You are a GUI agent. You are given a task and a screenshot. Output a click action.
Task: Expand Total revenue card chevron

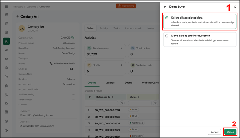[121, 48]
